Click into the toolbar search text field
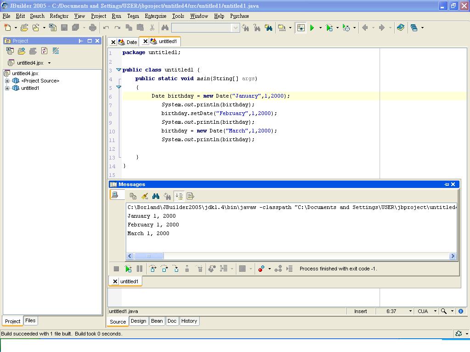Screen dimensions: 470x352 pyautogui.click(x=201, y=28)
